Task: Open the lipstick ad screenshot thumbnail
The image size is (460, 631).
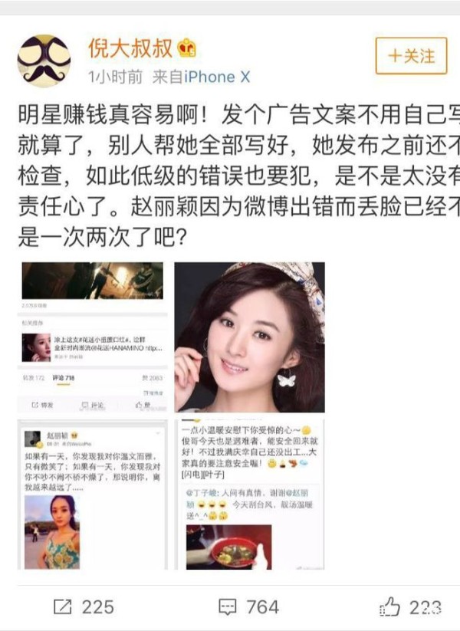Action: coord(92,337)
